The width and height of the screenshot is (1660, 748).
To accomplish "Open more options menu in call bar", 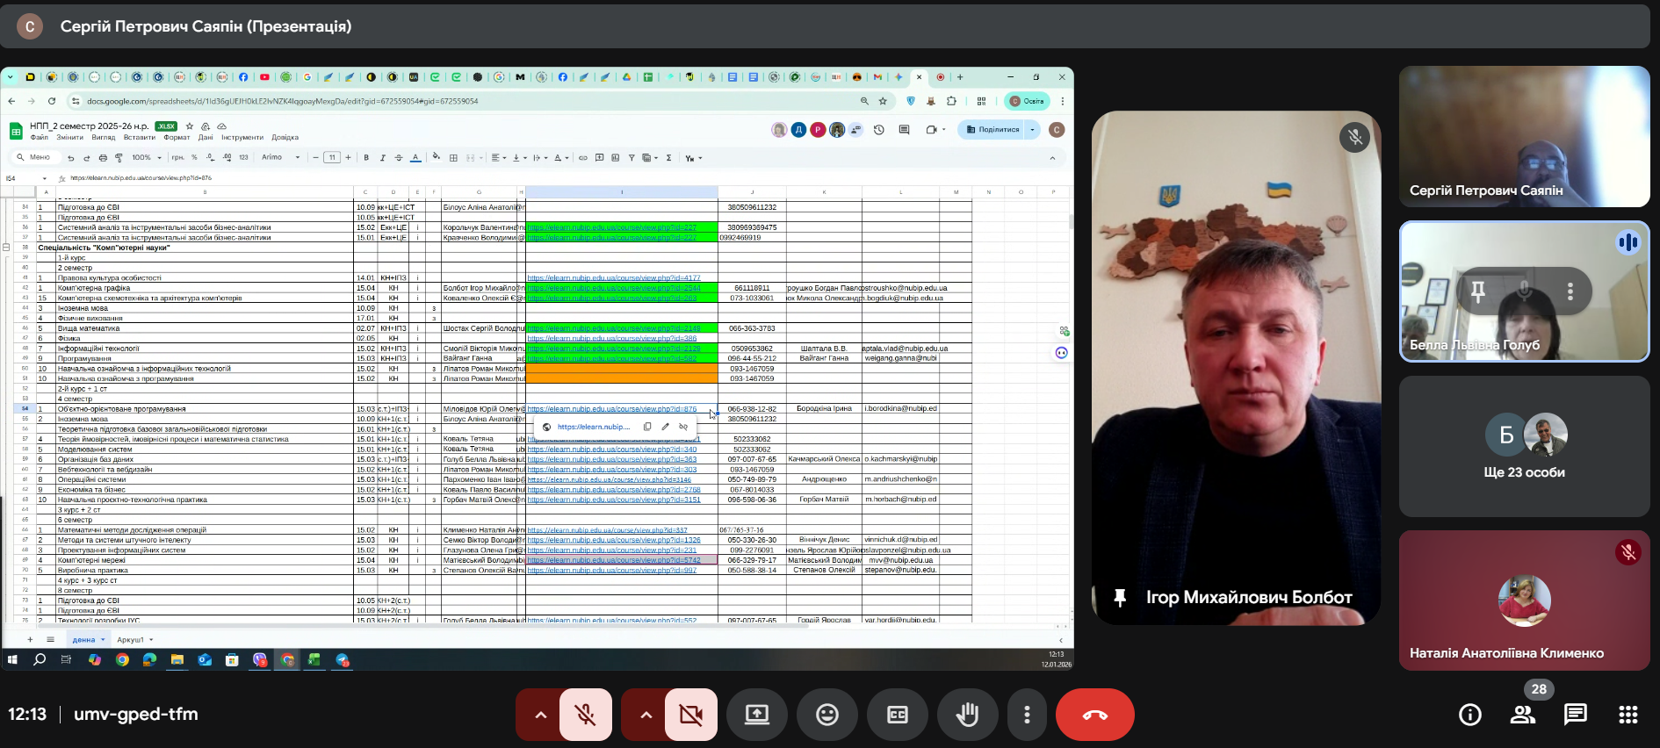I will tap(1026, 715).
